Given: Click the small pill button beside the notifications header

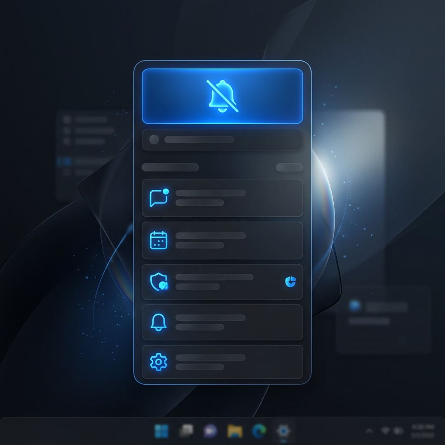Looking at the screenshot, I should point(289,167).
